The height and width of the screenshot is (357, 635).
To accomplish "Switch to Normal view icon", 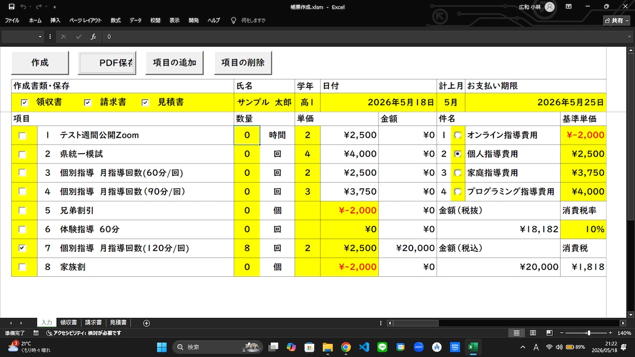I will pyautogui.click(x=516, y=333).
